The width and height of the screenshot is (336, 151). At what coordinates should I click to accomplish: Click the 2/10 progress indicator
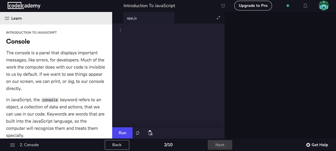168,145
